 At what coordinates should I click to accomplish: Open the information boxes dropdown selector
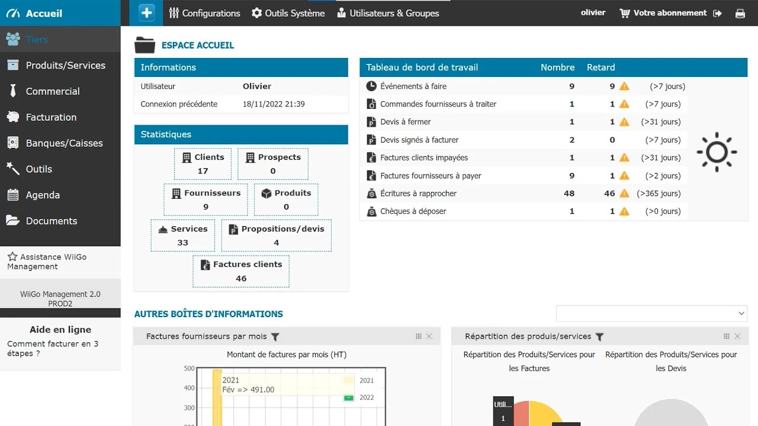point(651,313)
